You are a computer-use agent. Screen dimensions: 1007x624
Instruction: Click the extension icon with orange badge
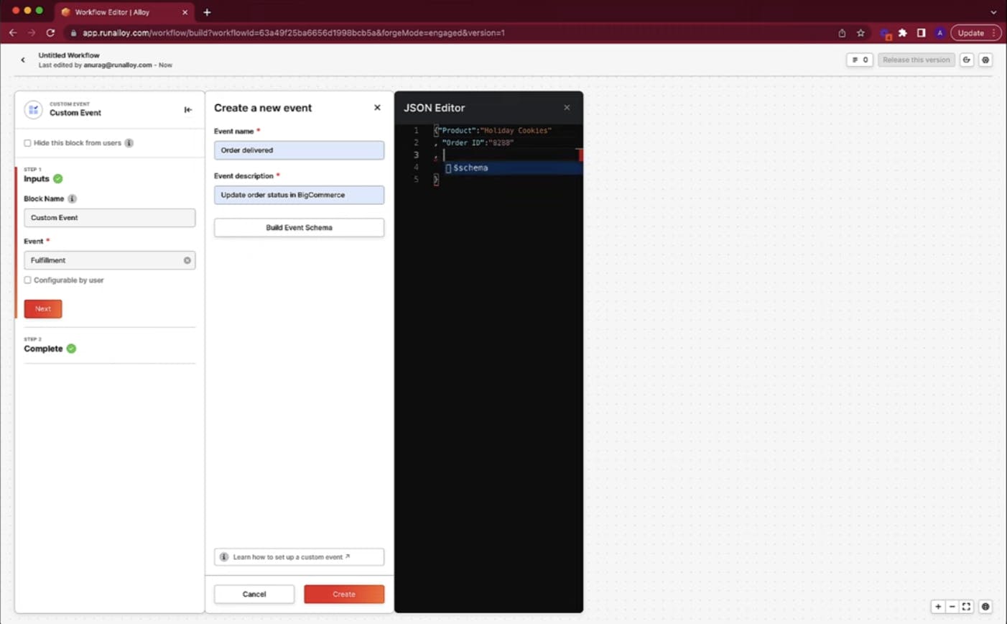click(885, 33)
